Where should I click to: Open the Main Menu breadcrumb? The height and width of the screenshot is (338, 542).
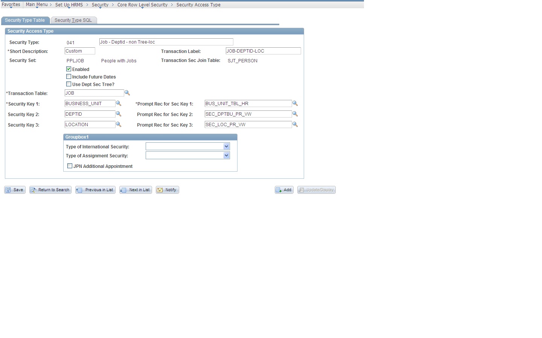point(37,5)
